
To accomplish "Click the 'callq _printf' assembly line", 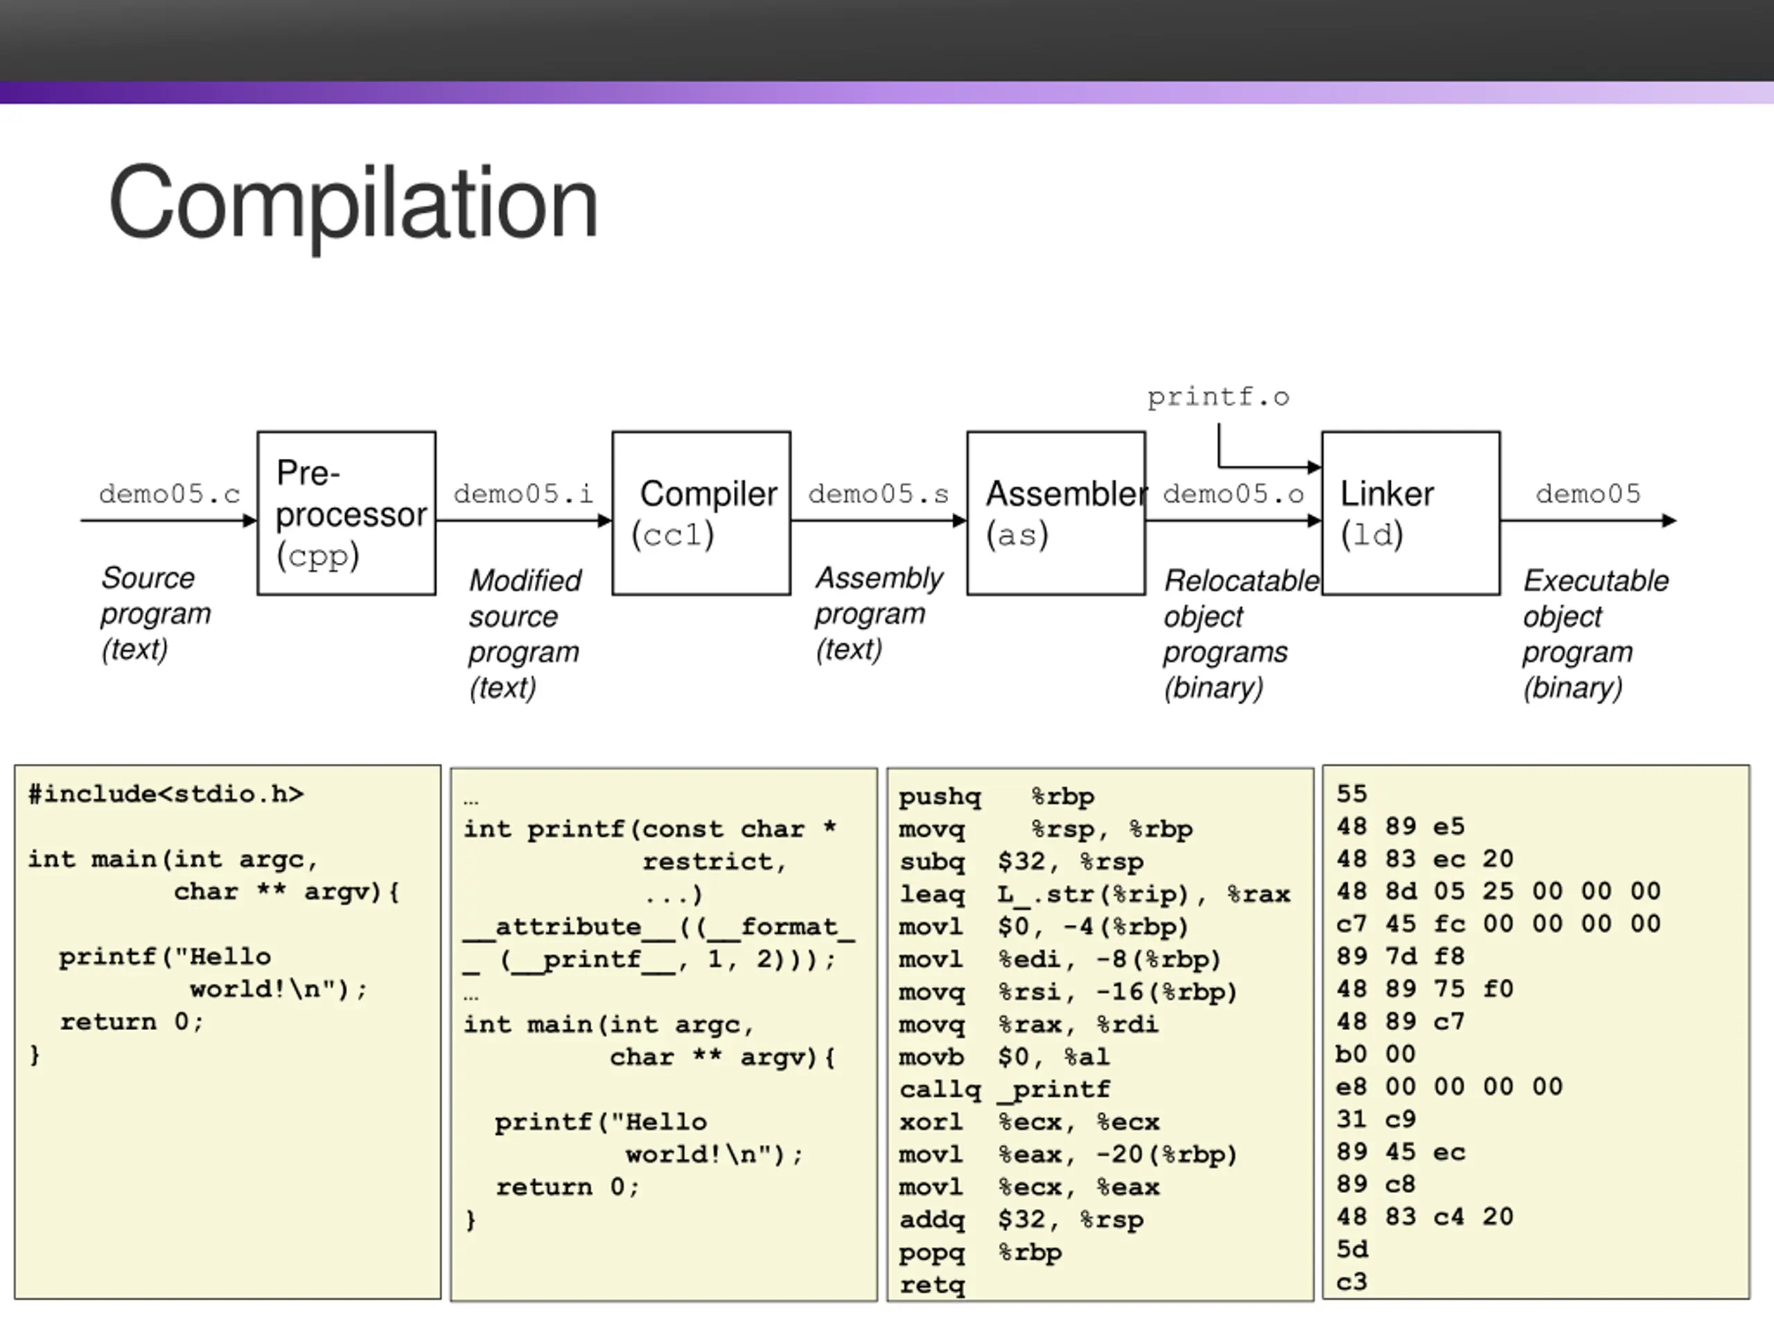I will coord(1004,1090).
